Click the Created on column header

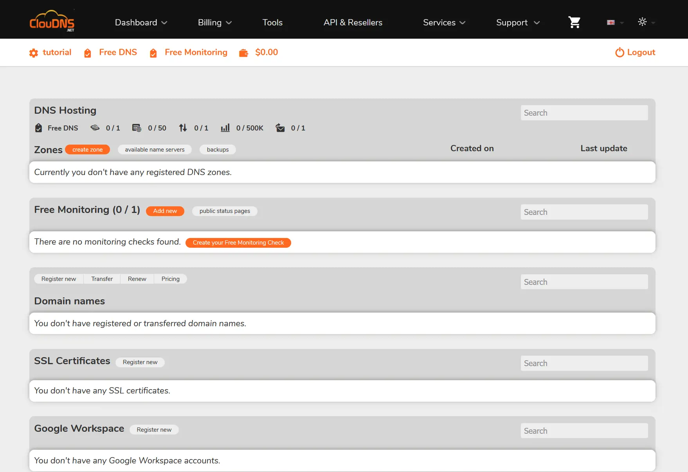pos(472,148)
